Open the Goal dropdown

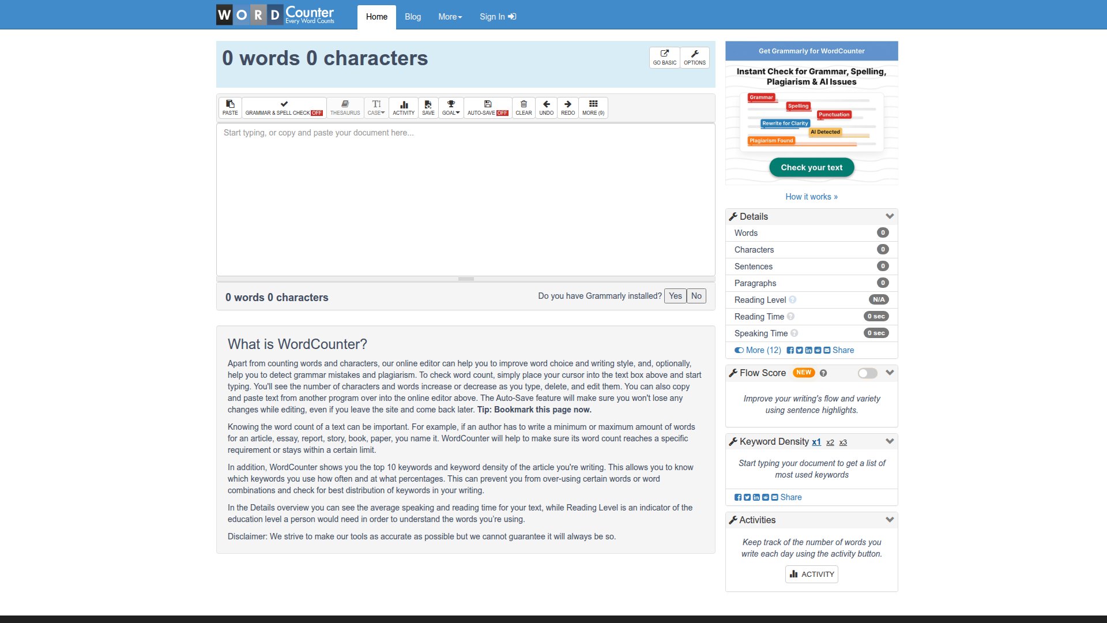pos(451,108)
